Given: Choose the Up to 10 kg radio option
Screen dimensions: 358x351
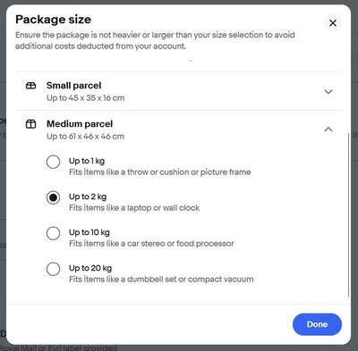Looking at the screenshot, I should (x=53, y=233).
